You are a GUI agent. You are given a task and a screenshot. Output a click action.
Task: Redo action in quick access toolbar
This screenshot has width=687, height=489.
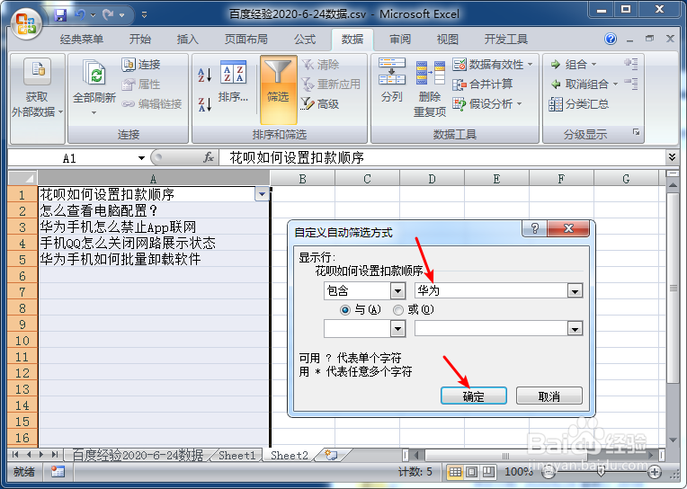(x=108, y=15)
